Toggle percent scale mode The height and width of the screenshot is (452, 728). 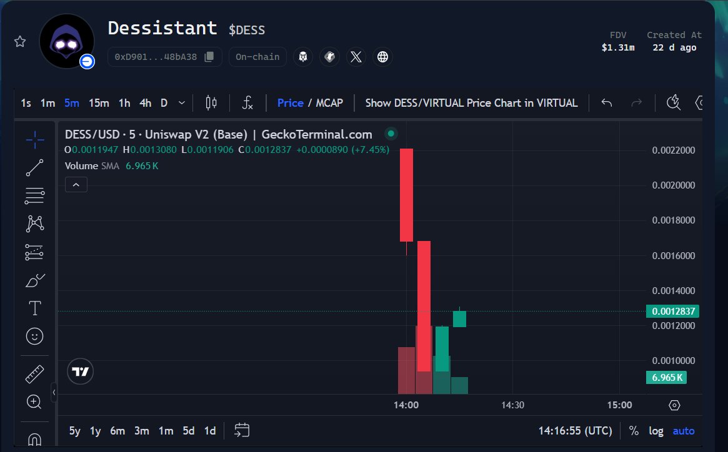(634, 431)
